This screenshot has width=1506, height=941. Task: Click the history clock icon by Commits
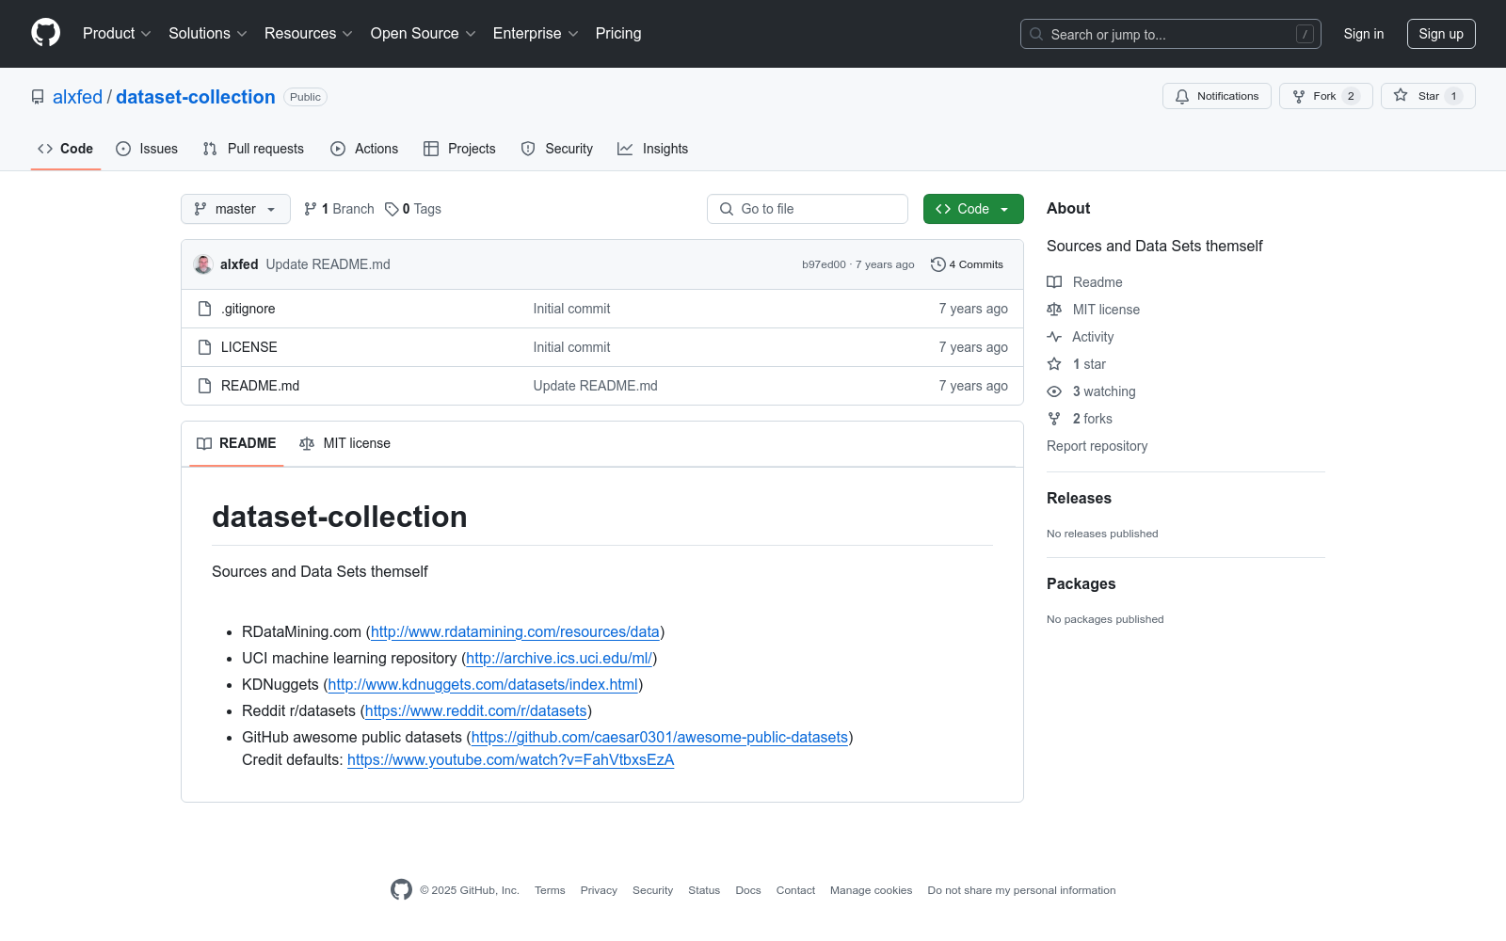tap(937, 264)
